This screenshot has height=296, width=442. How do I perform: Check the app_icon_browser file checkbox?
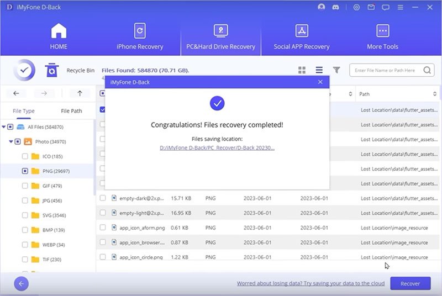coord(103,242)
